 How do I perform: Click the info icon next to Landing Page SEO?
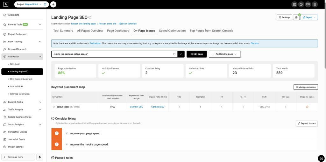pos(90,18)
